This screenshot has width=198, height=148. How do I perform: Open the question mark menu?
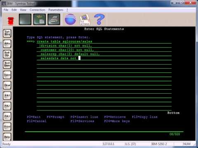click(x=67, y=10)
